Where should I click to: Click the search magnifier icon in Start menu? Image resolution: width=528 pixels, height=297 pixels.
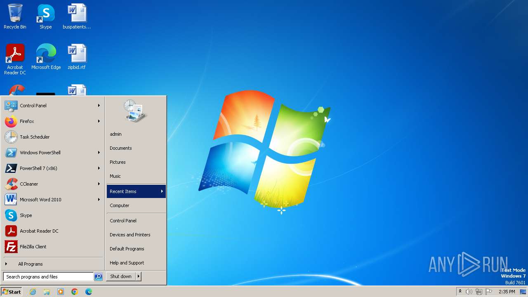pos(98,277)
